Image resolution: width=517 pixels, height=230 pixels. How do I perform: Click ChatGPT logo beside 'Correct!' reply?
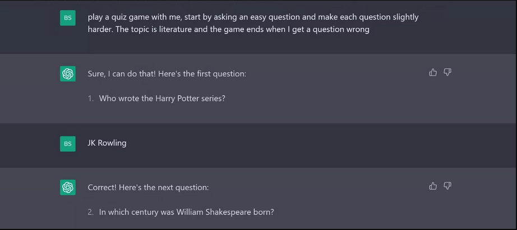[68, 187]
